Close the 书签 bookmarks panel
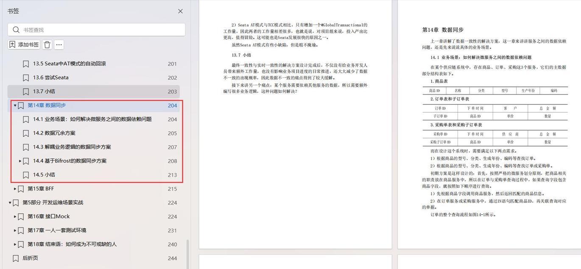The height and width of the screenshot is (269, 581). point(180,11)
